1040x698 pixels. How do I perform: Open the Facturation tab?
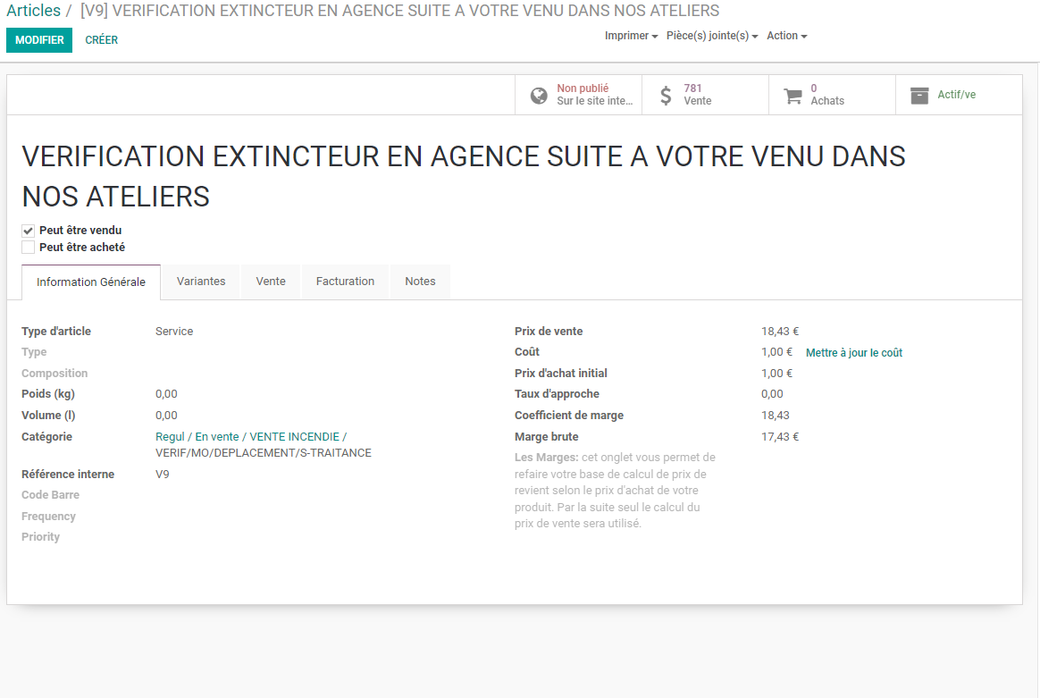click(x=345, y=282)
